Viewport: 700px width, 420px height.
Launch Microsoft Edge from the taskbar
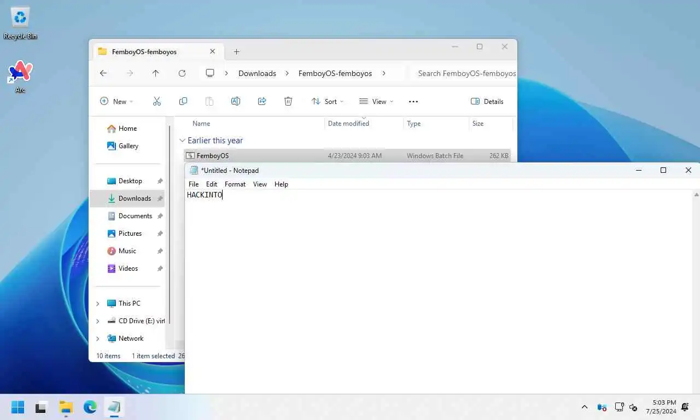90,407
